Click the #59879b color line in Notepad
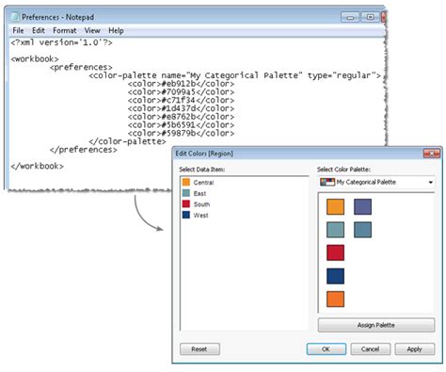446x372 pixels. [181, 133]
